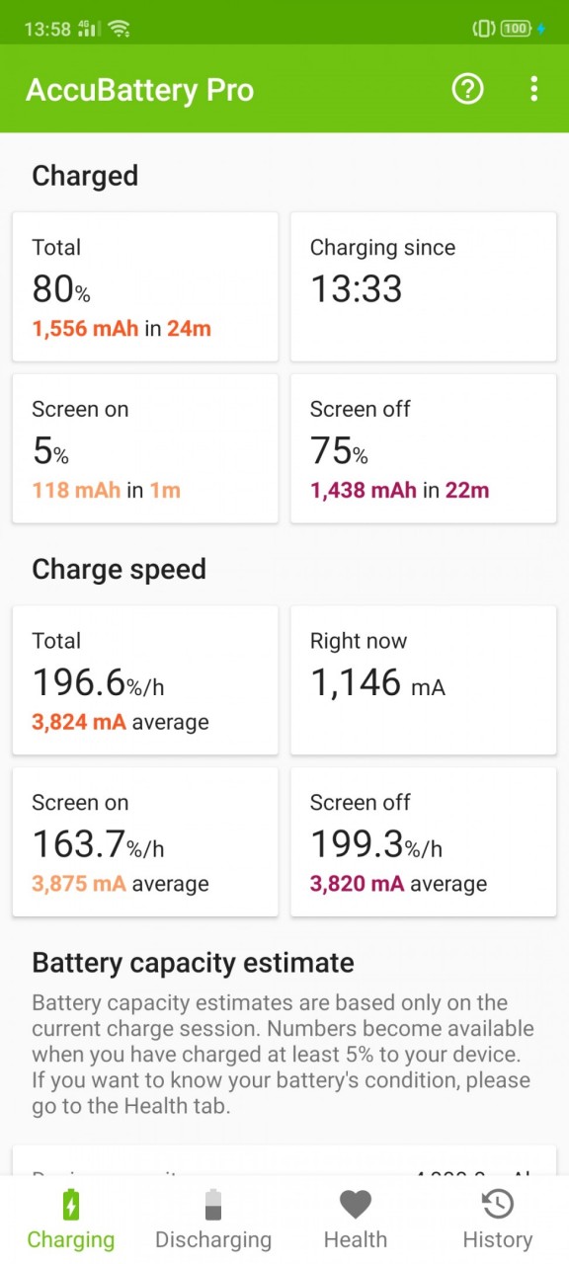Switch to the Discharging tab label
569x1264 pixels.
point(213,1239)
